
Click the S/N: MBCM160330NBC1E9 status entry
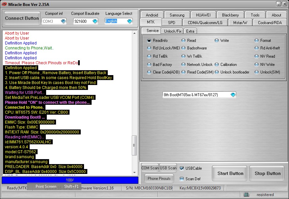[149, 188]
